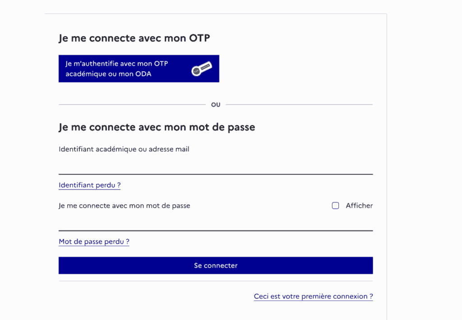
Task: Open Ceci est votre première connexion link
Action: [313, 296]
